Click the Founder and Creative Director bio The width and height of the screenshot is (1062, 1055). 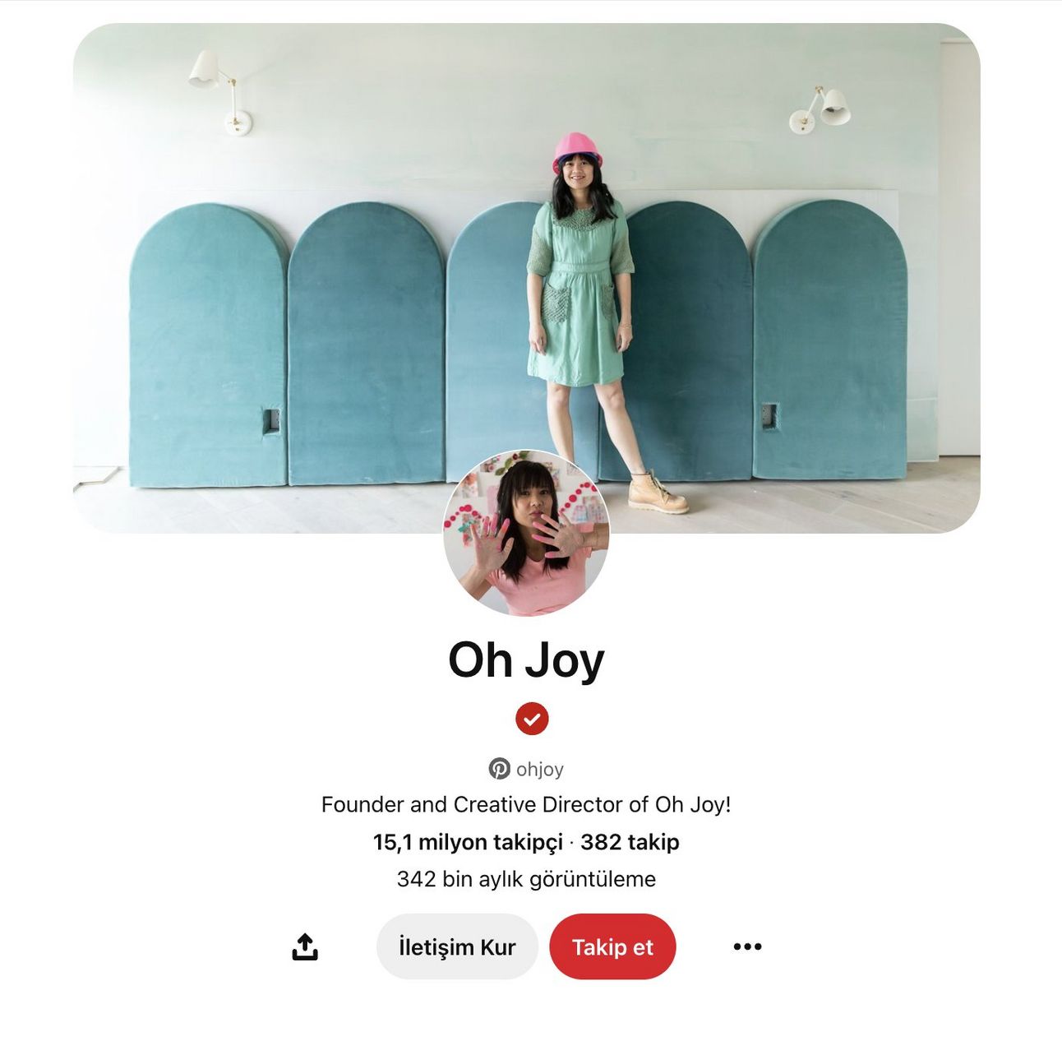pos(526,804)
